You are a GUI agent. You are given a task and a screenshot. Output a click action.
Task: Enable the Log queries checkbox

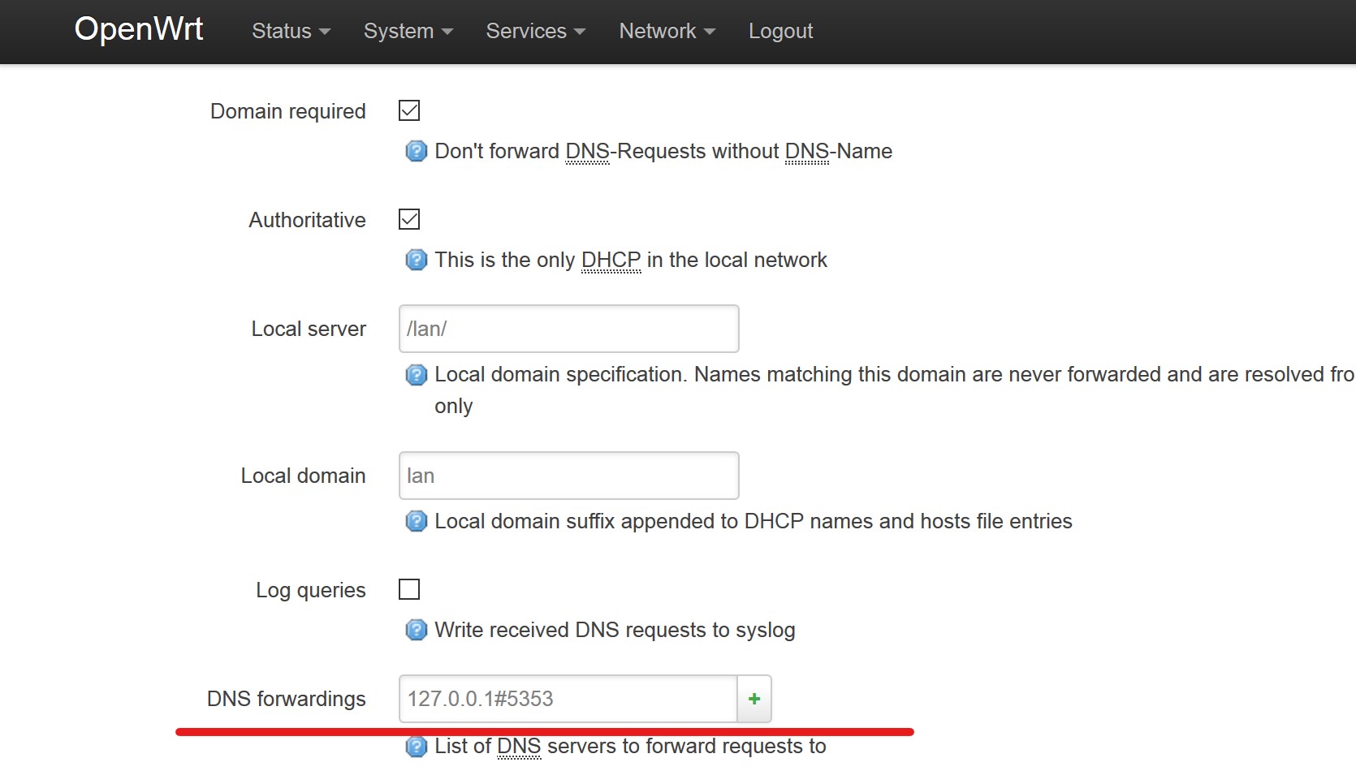(x=409, y=589)
